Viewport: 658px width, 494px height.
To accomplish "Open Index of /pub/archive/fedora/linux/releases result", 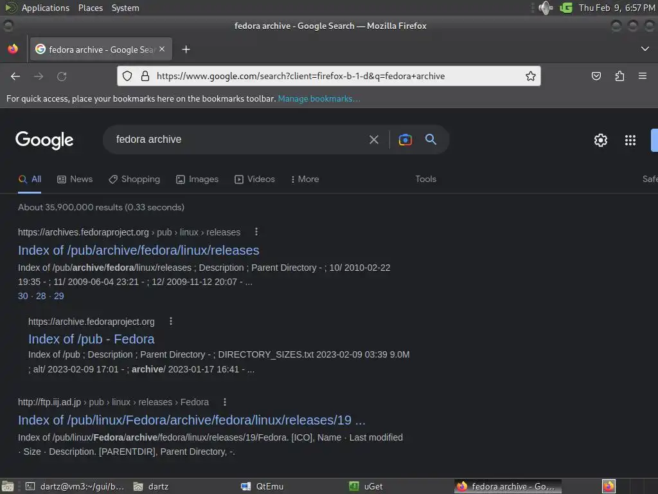I will pos(139,250).
